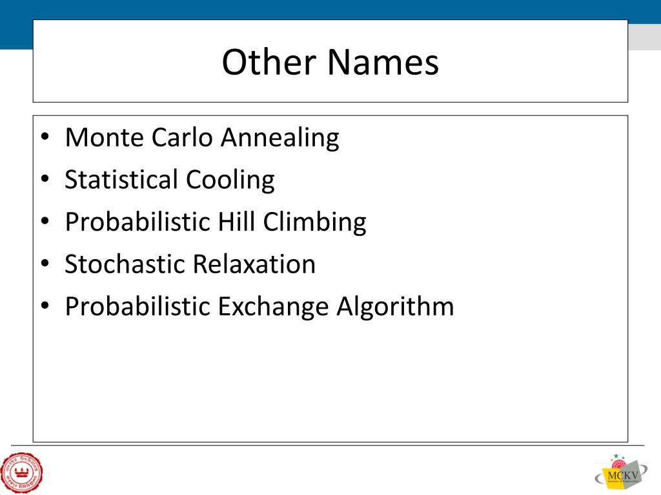Click the bullet before Monte Carlo Annealing
The height and width of the screenshot is (495, 661).
pos(45,137)
